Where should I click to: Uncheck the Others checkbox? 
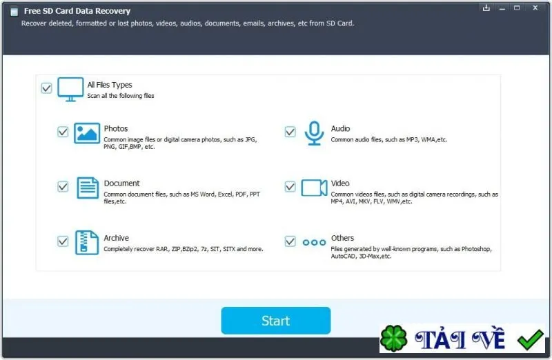click(290, 241)
